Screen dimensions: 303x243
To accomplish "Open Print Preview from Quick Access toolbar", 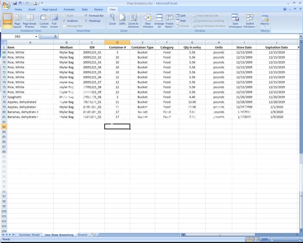I will 35,3.
